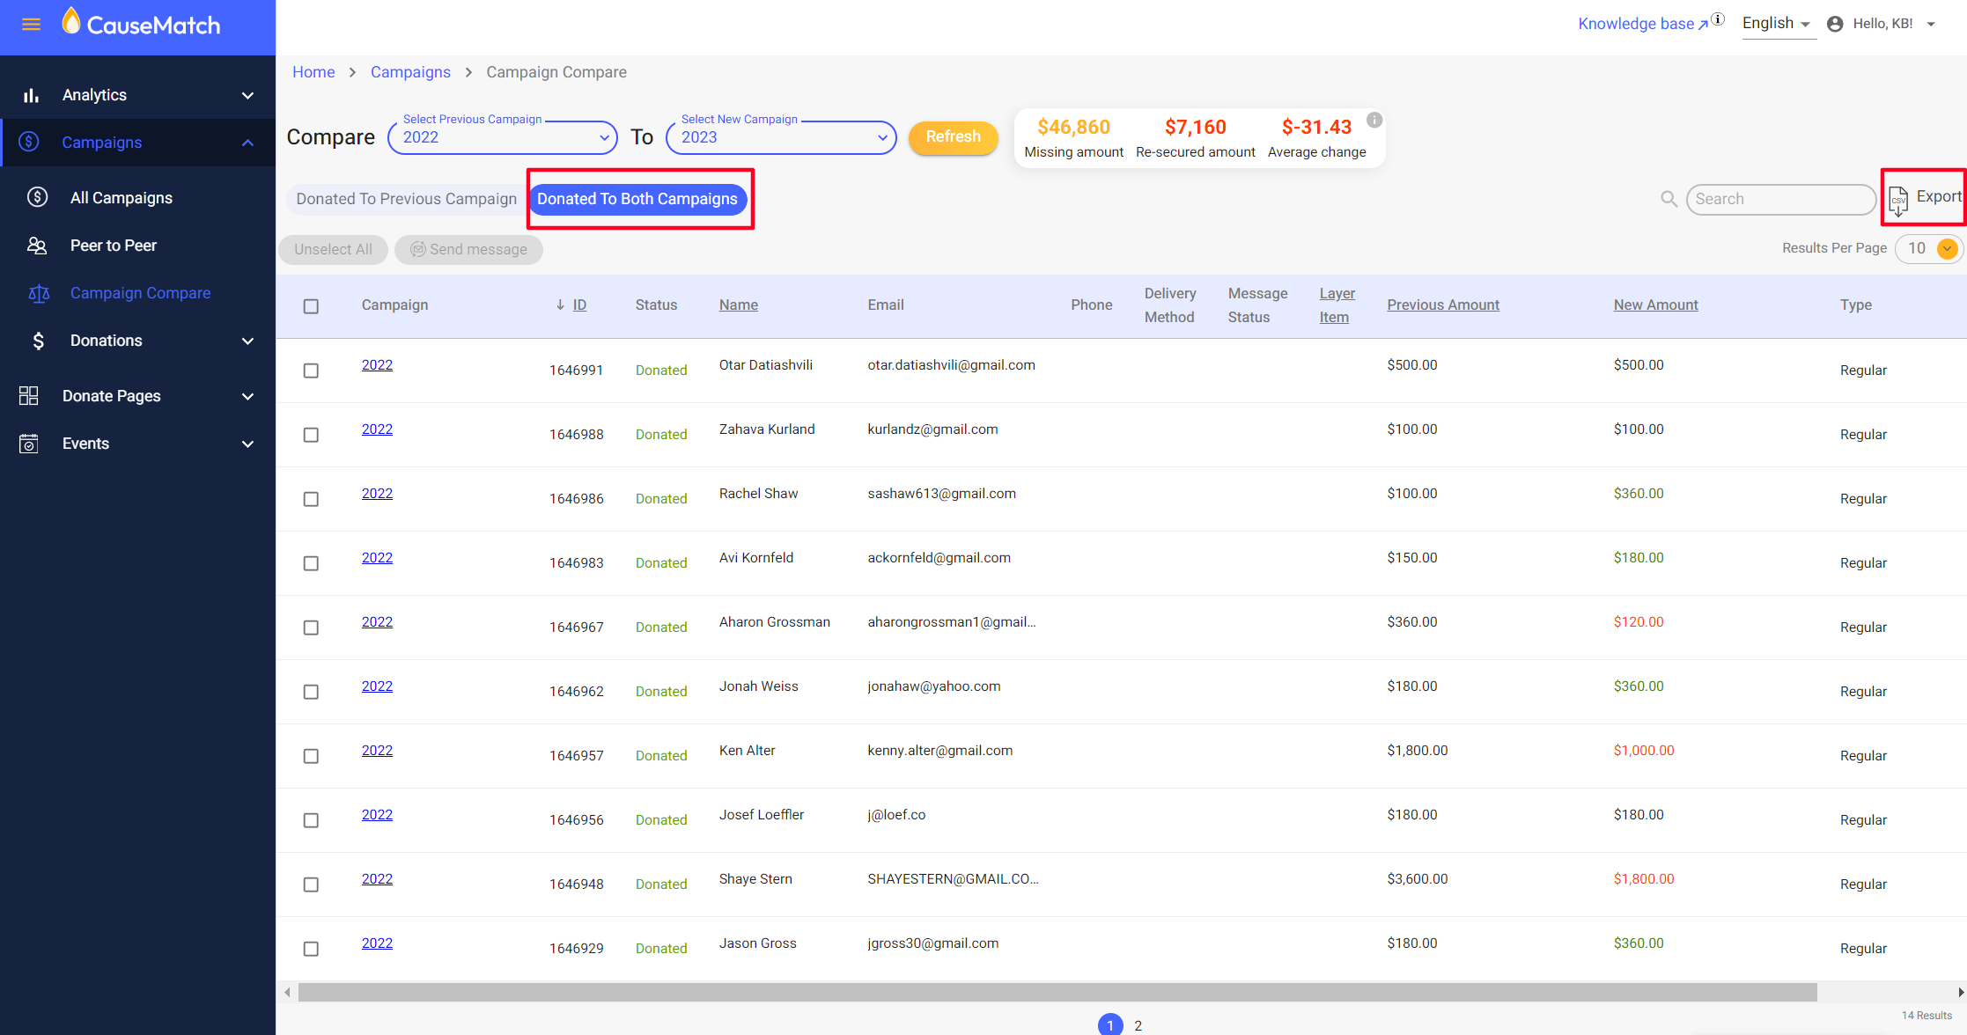This screenshot has width=1967, height=1035.
Task: Click the Campaign Compare scales icon
Action: pyautogui.click(x=39, y=293)
